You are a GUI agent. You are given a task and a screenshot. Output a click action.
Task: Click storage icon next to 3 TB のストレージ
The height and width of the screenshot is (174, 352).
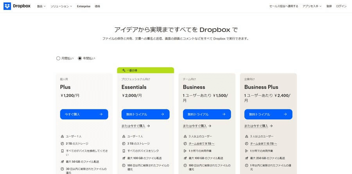(124, 144)
